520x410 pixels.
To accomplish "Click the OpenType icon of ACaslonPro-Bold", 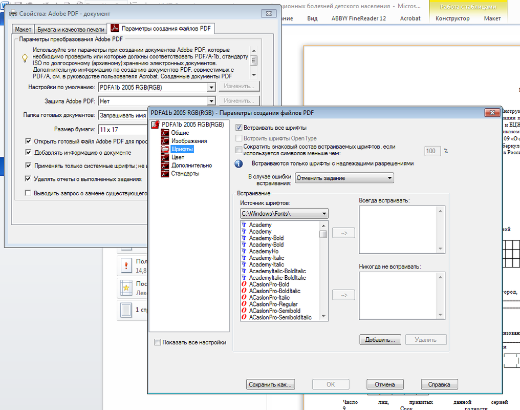I will (244, 284).
